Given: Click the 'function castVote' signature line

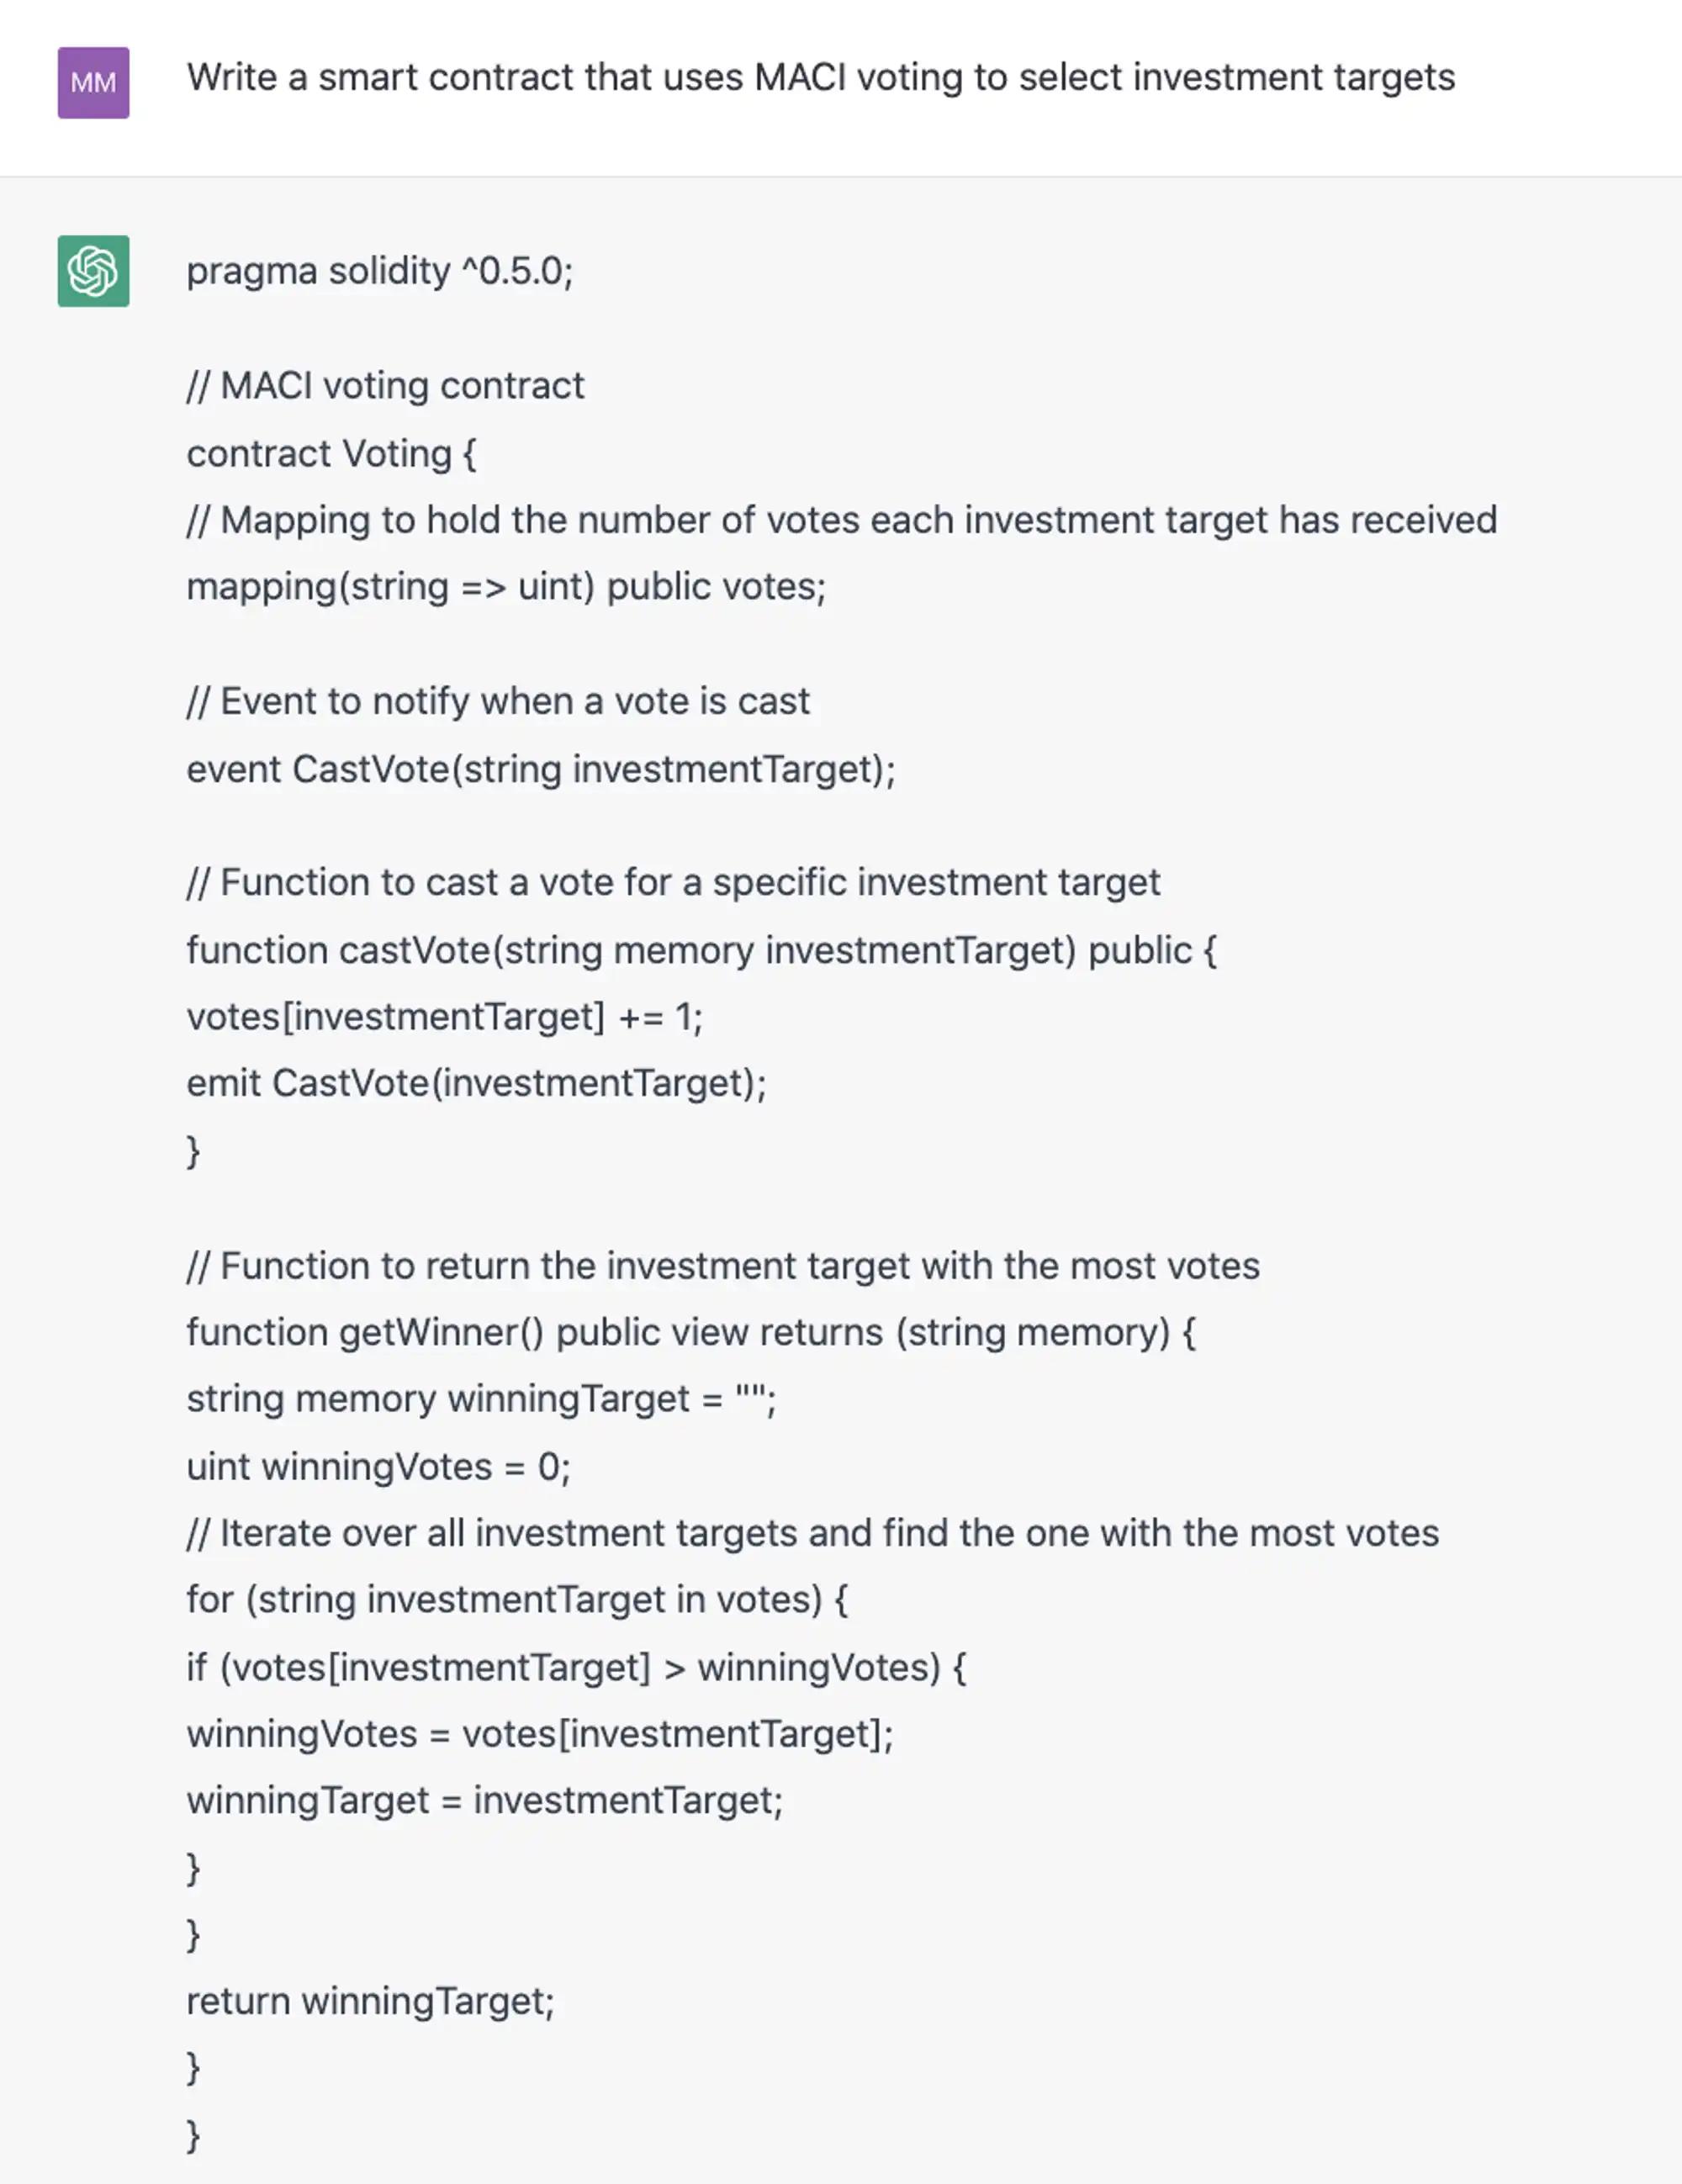Looking at the screenshot, I should 701,950.
